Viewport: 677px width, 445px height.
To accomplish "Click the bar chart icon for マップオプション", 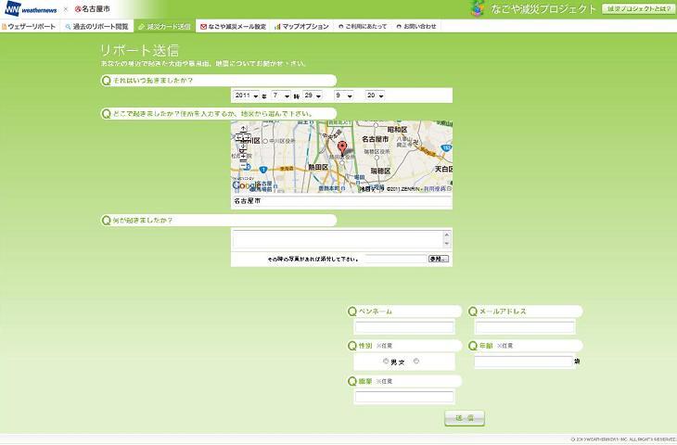I will tap(277, 27).
